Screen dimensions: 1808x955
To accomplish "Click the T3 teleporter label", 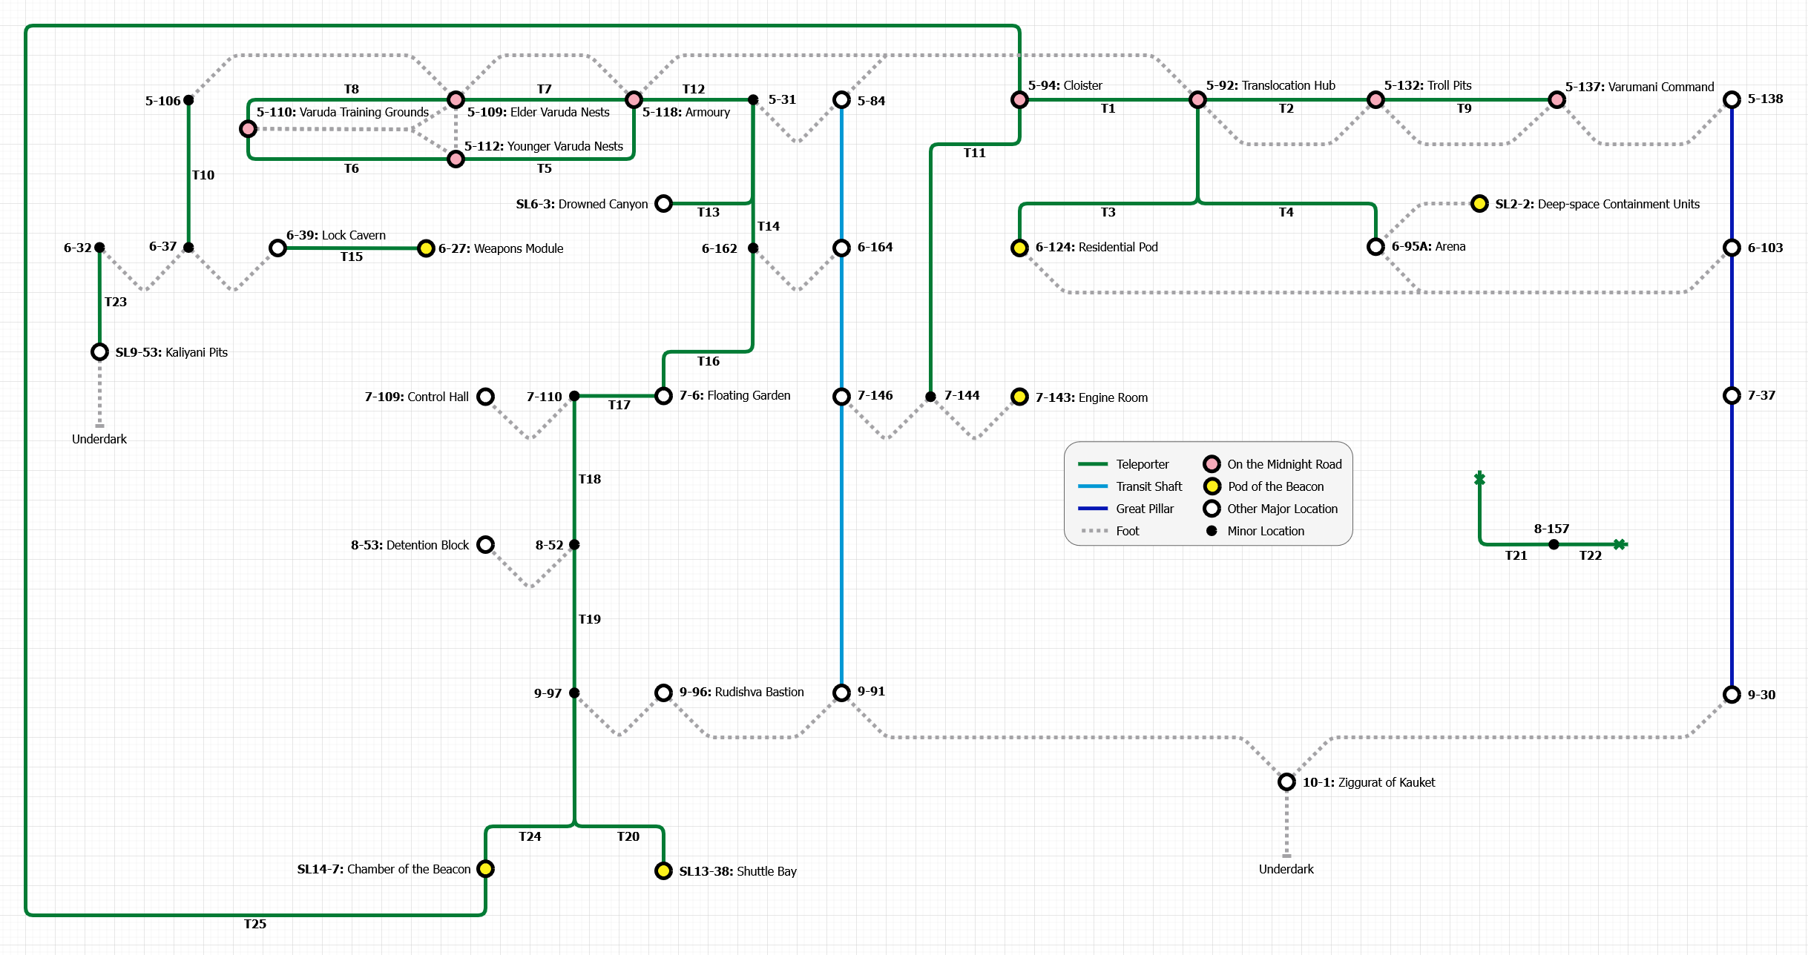I will [x=1108, y=212].
